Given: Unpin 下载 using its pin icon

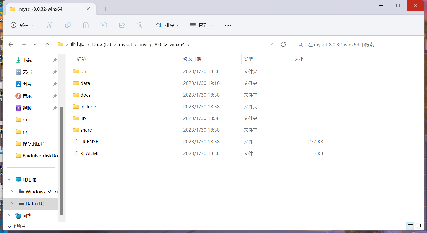Looking at the screenshot, I should pyautogui.click(x=55, y=60).
